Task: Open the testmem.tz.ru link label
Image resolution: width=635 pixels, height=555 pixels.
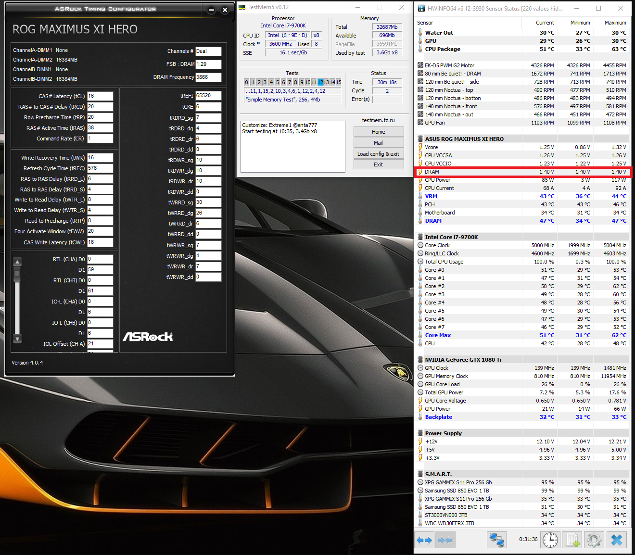Action: 378,120
